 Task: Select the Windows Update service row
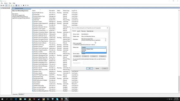tap(55, 73)
